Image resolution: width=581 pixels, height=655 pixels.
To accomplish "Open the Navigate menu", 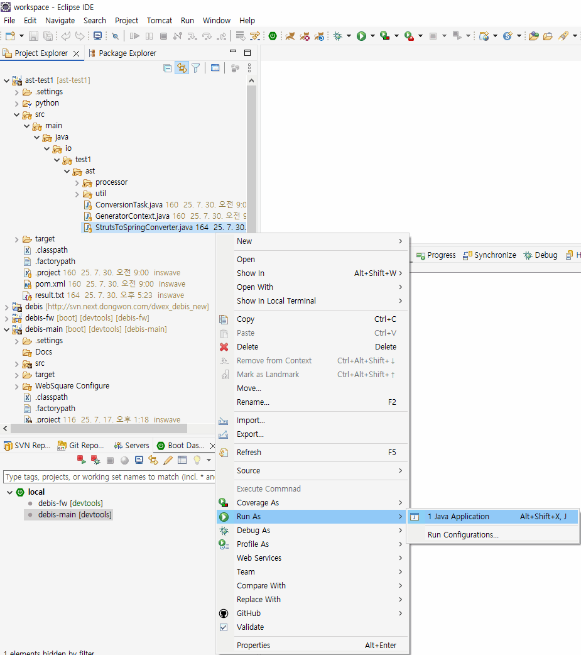I will [x=60, y=21].
